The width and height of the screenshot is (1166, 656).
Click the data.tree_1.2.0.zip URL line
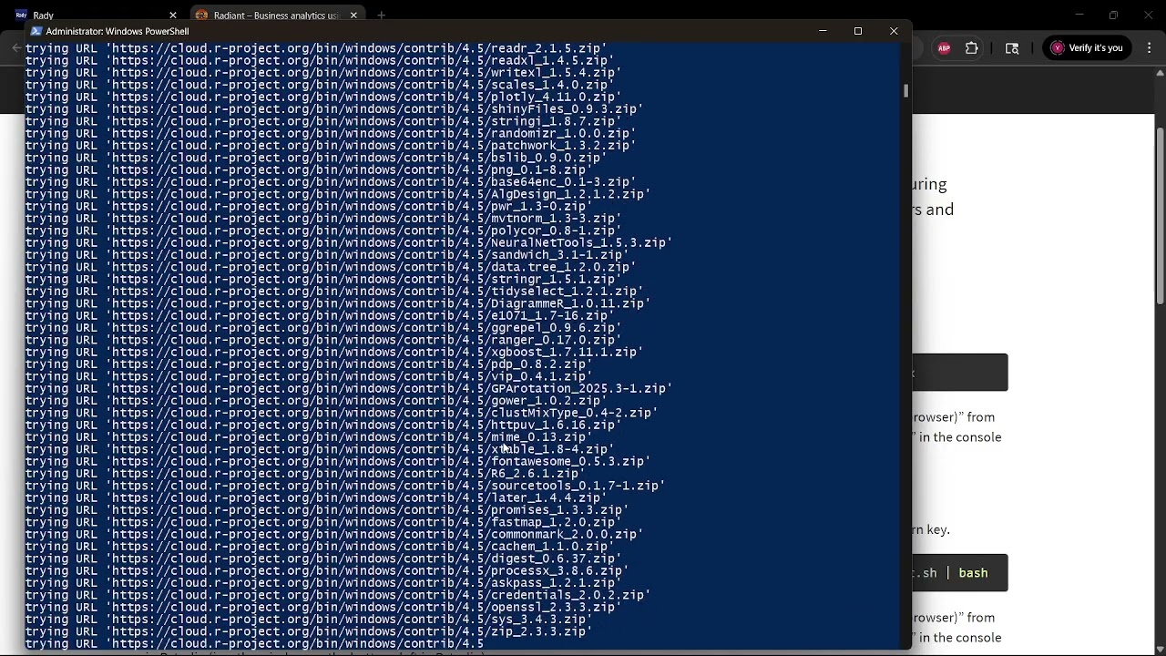pyautogui.click(x=331, y=267)
